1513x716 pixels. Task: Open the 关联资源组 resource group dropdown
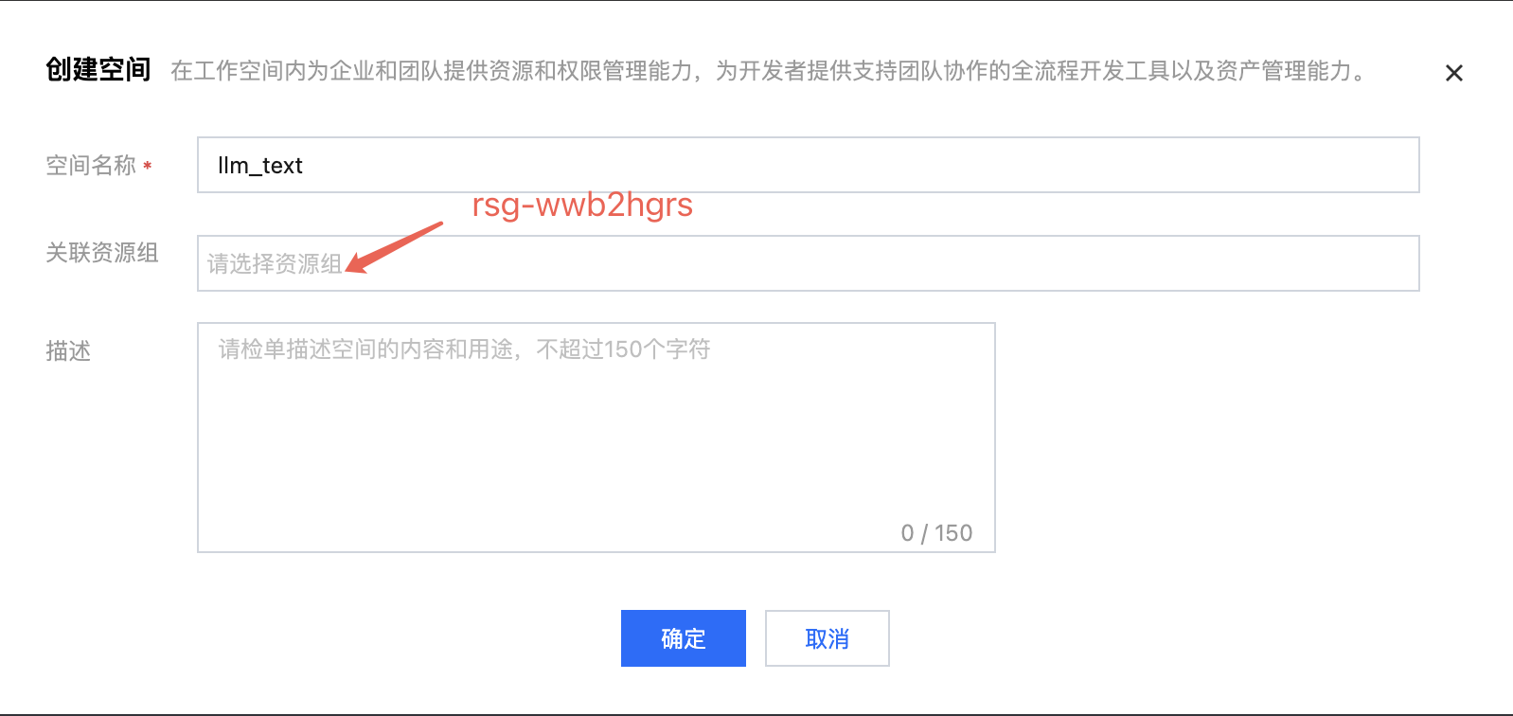click(x=808, y=263)
